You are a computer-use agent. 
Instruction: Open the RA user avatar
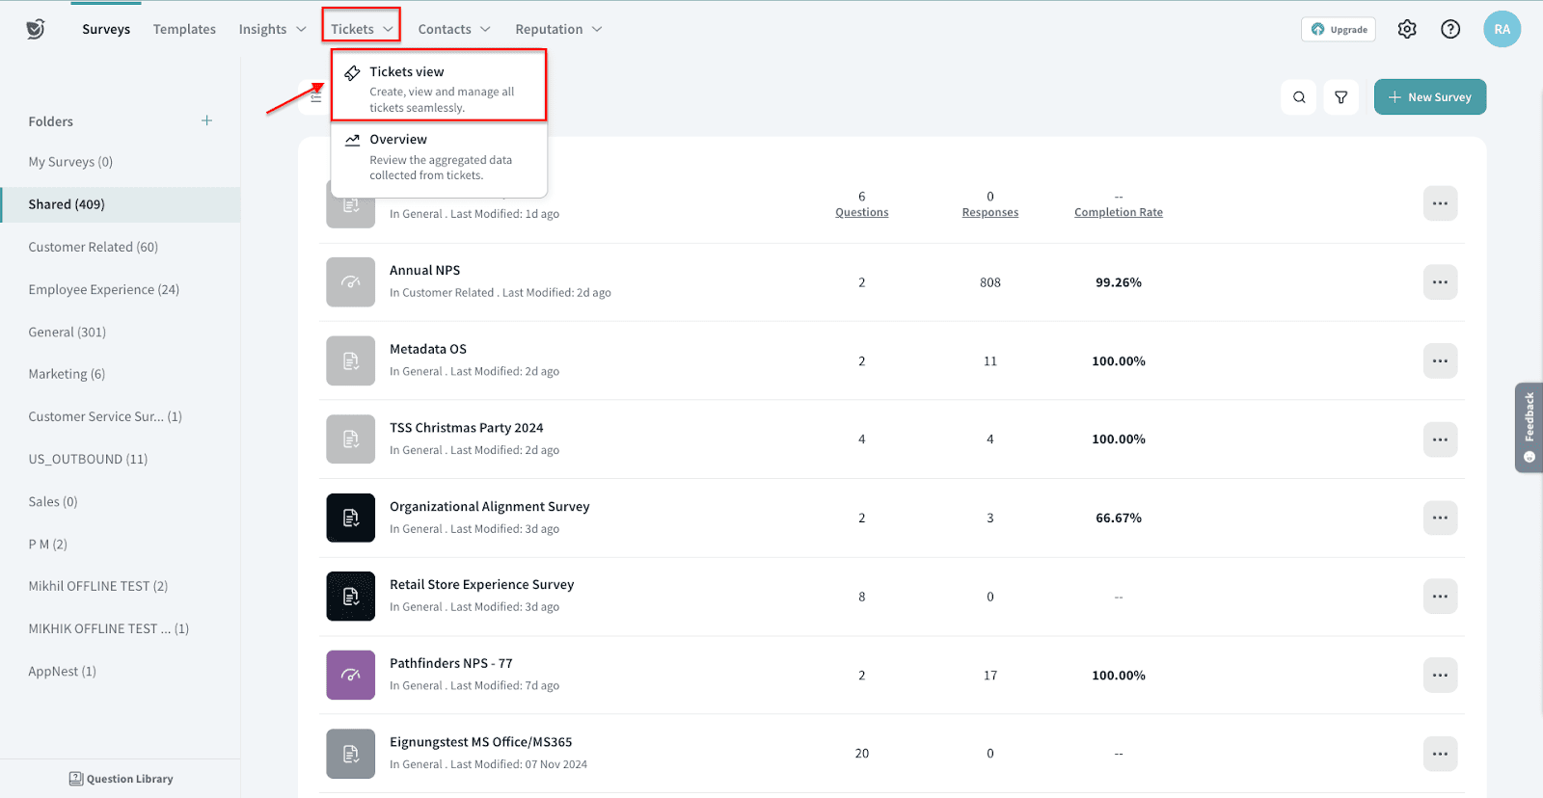1502,29
